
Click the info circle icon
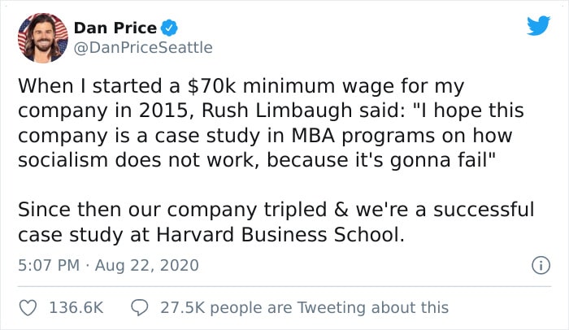coord(541,265)
